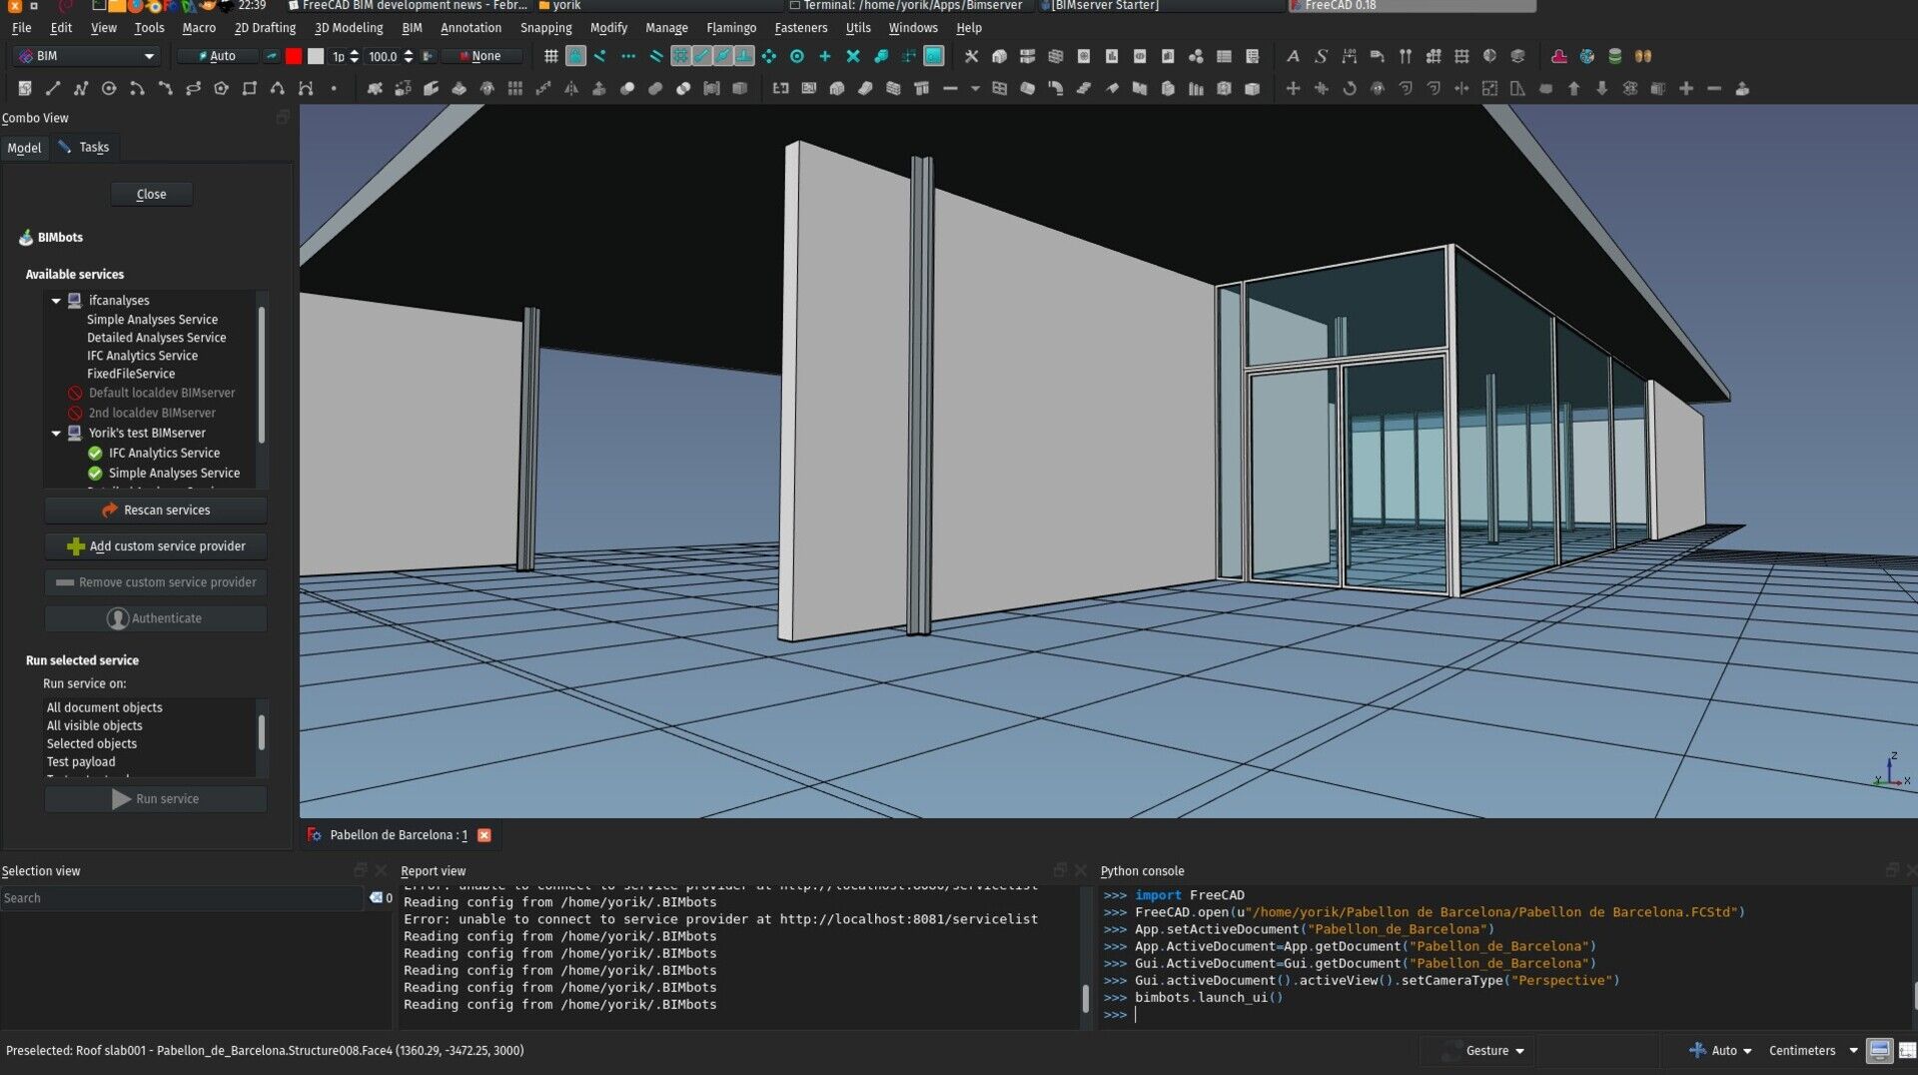This screenshot has height=1075, width=1918.
Task: Select the Draft Line tool
Action: (53, 89)
